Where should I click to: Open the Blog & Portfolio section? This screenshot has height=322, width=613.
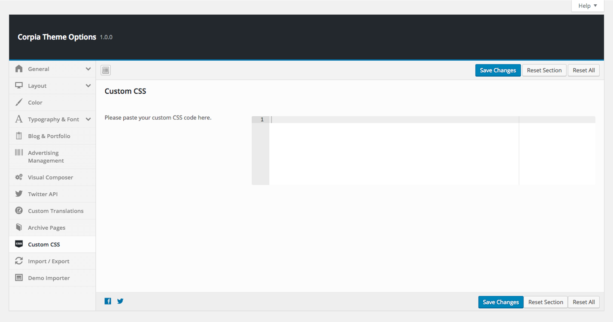click(49, 136)
